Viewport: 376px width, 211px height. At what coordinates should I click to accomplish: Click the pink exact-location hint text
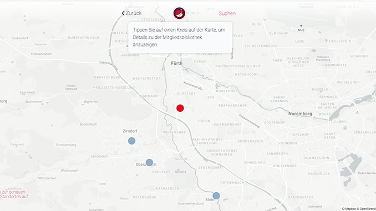click(x=14, y=194)
